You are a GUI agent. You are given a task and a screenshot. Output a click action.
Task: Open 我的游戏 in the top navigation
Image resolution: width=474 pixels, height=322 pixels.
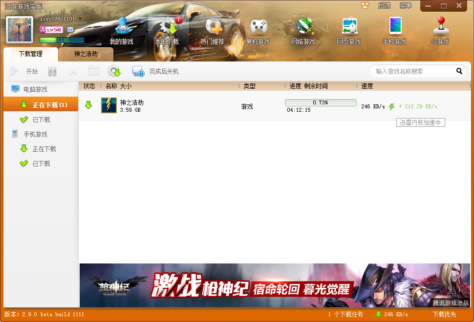pyautogui.click(x=122, y=31)
